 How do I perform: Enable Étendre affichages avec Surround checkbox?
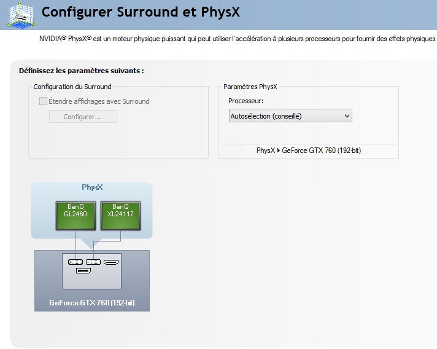pyautogui.click(x=43, y=101)
